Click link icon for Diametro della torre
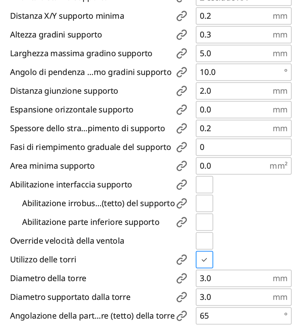Image resolution: width=295 pixels, height=326 pixels. pyautogui.click(x=182, y=278)
